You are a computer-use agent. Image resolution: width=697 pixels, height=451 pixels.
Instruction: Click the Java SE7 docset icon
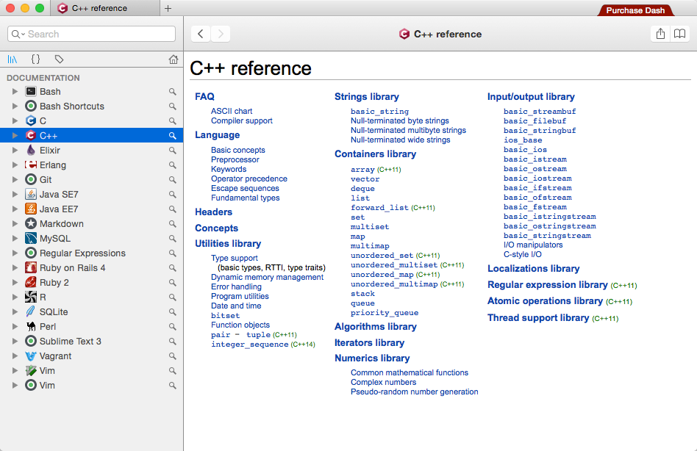pyautogui.click(x=31, y=194)
